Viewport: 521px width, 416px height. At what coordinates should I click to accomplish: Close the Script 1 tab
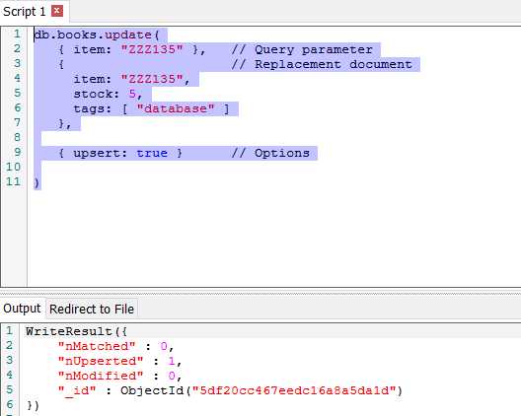(57, 11)
